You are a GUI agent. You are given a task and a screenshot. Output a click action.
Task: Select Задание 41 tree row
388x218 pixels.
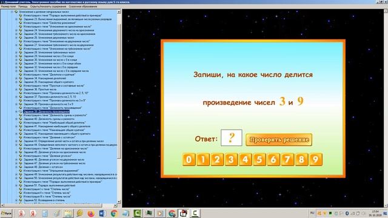57,126
